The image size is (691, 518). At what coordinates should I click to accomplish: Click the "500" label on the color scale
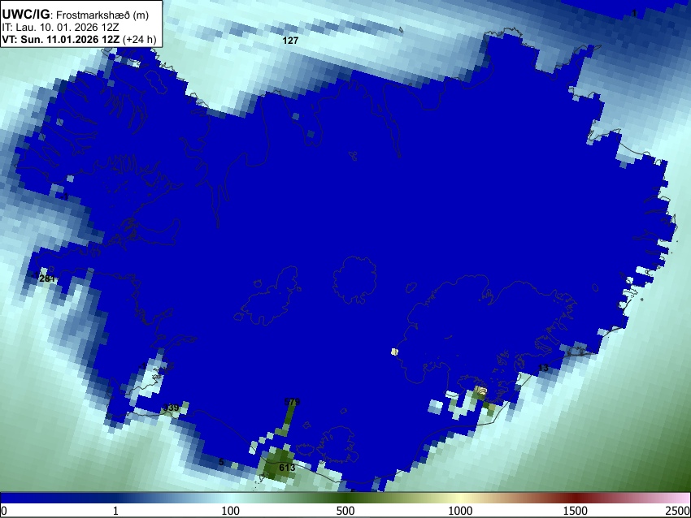pyautogui.click(x=345, y=511)
